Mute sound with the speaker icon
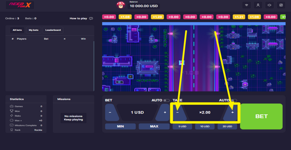The image size is (291, 150). [x=269, y=5]
